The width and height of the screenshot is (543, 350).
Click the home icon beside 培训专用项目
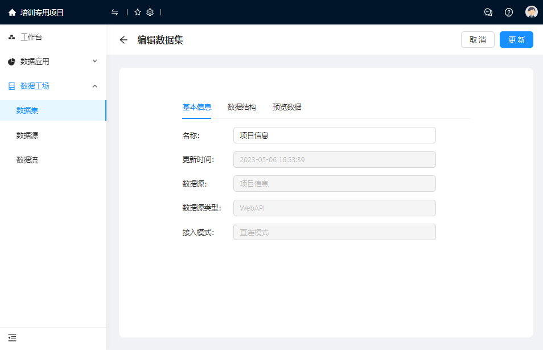12,13
